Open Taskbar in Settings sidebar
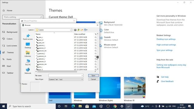 click(8, 73)
